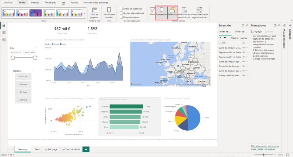Viewport: 293px width, 157px height.
Task: Check Bloquear objetos option
Action: tap(122, 17)
